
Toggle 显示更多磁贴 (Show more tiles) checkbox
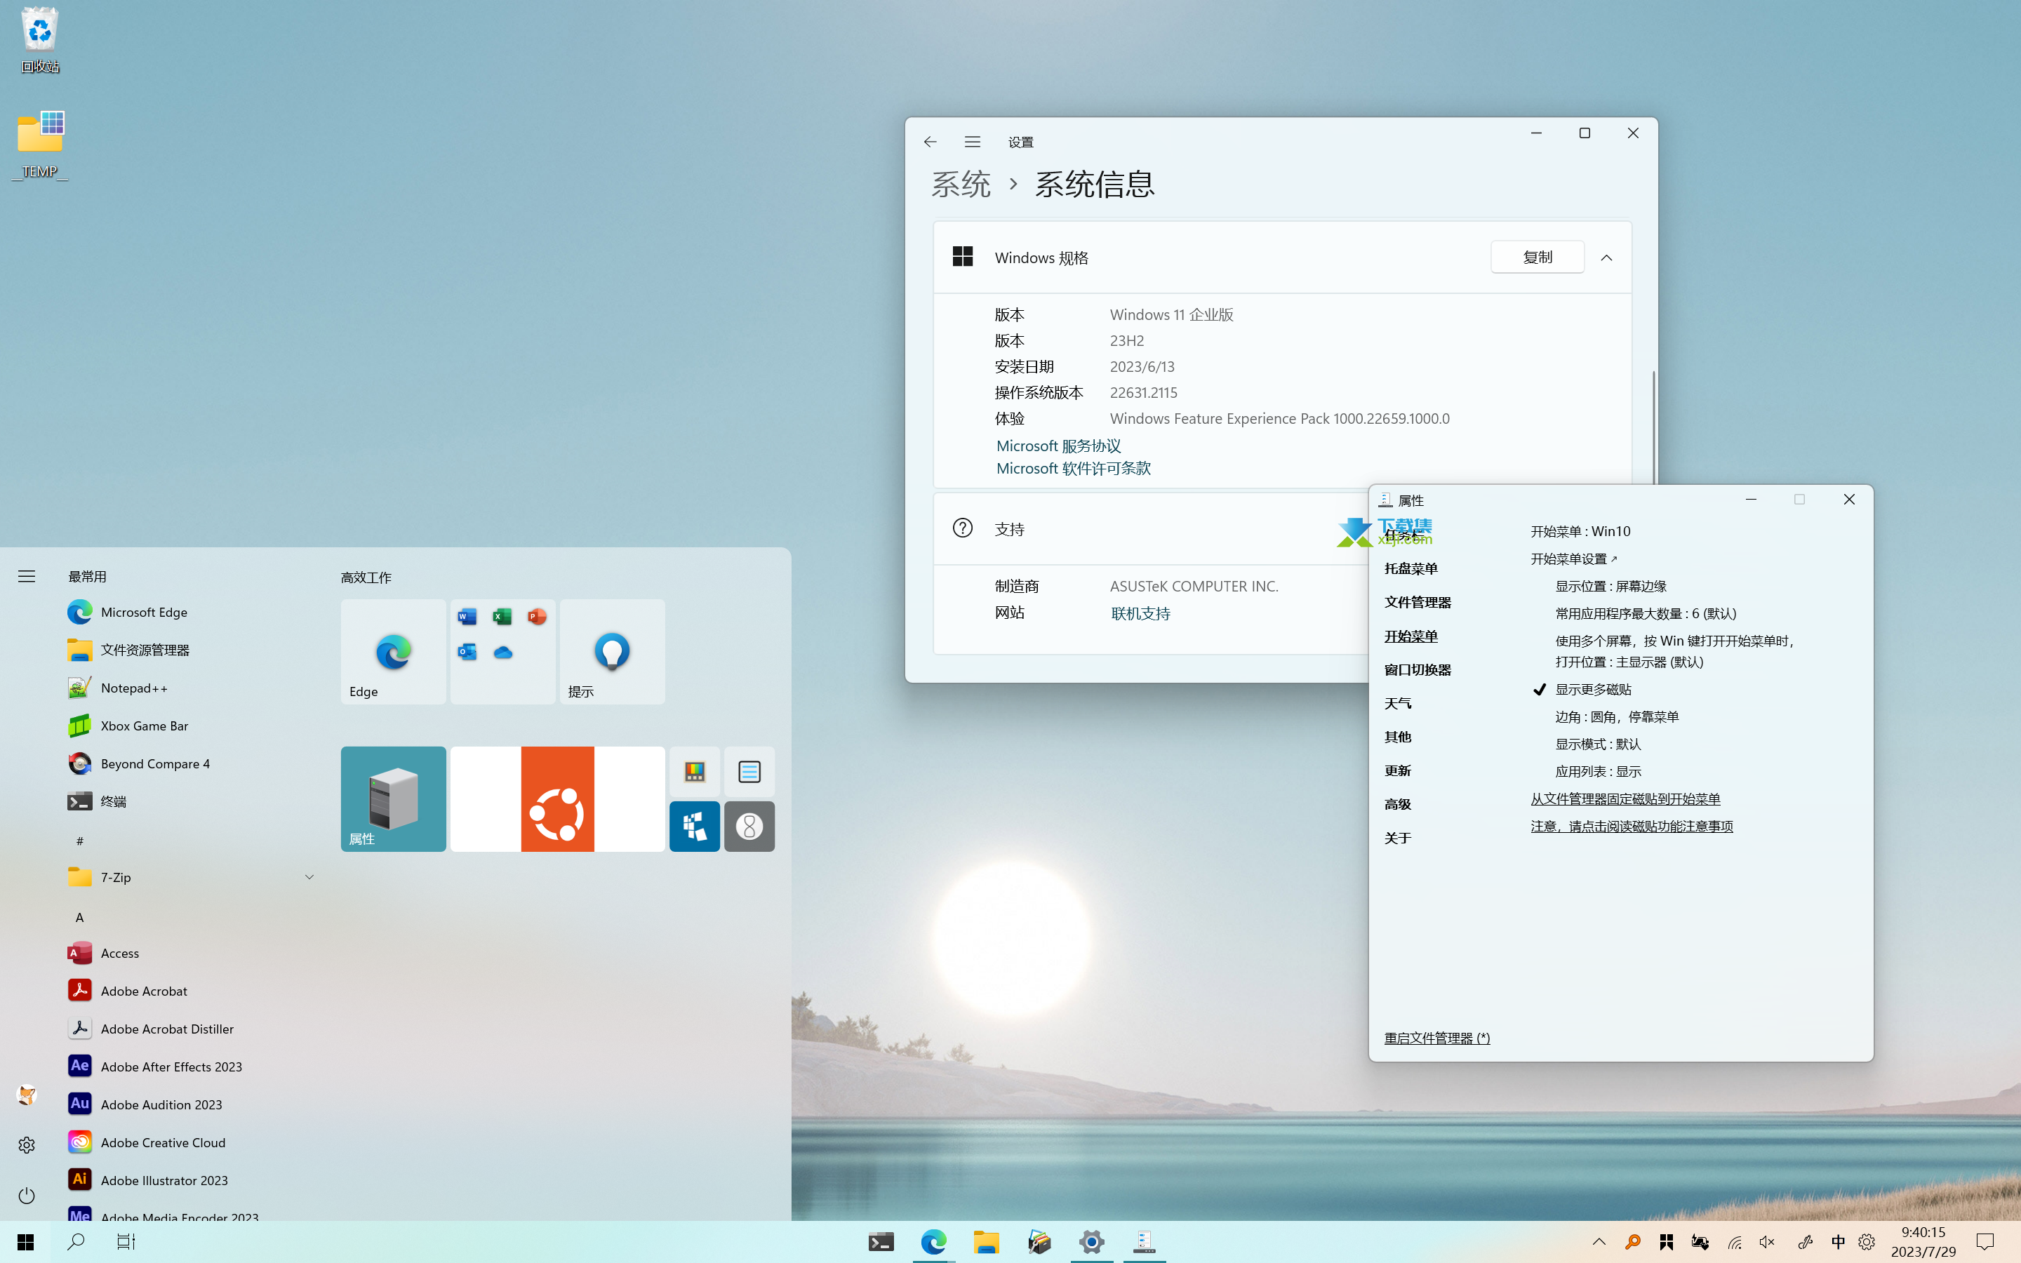click(x=1540, y=688)
